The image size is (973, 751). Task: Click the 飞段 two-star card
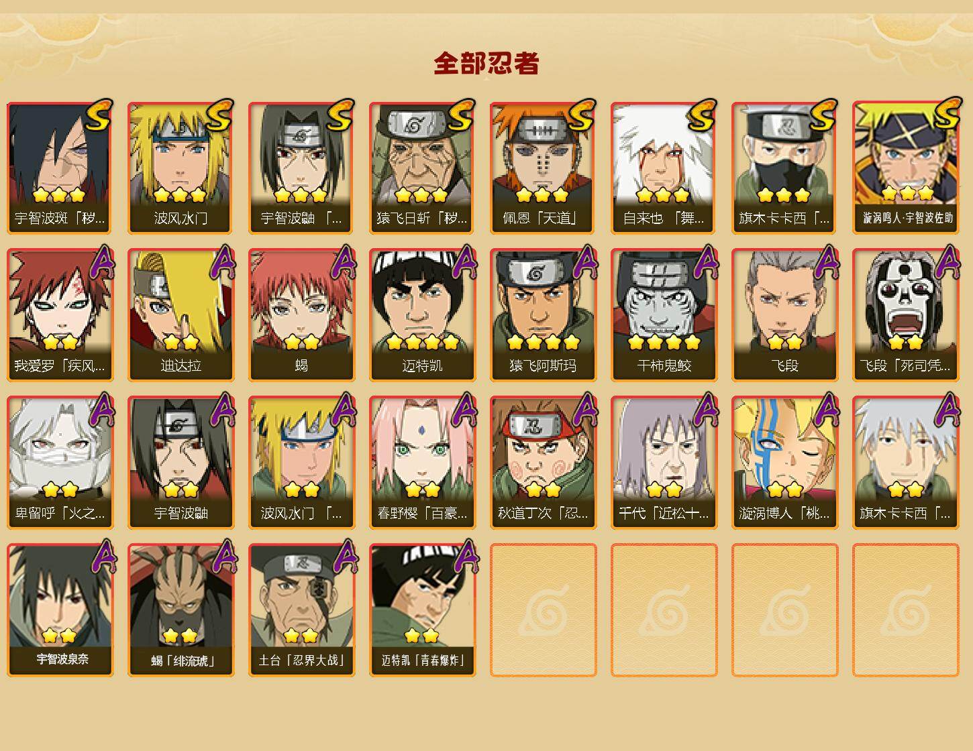coord(784,315)
